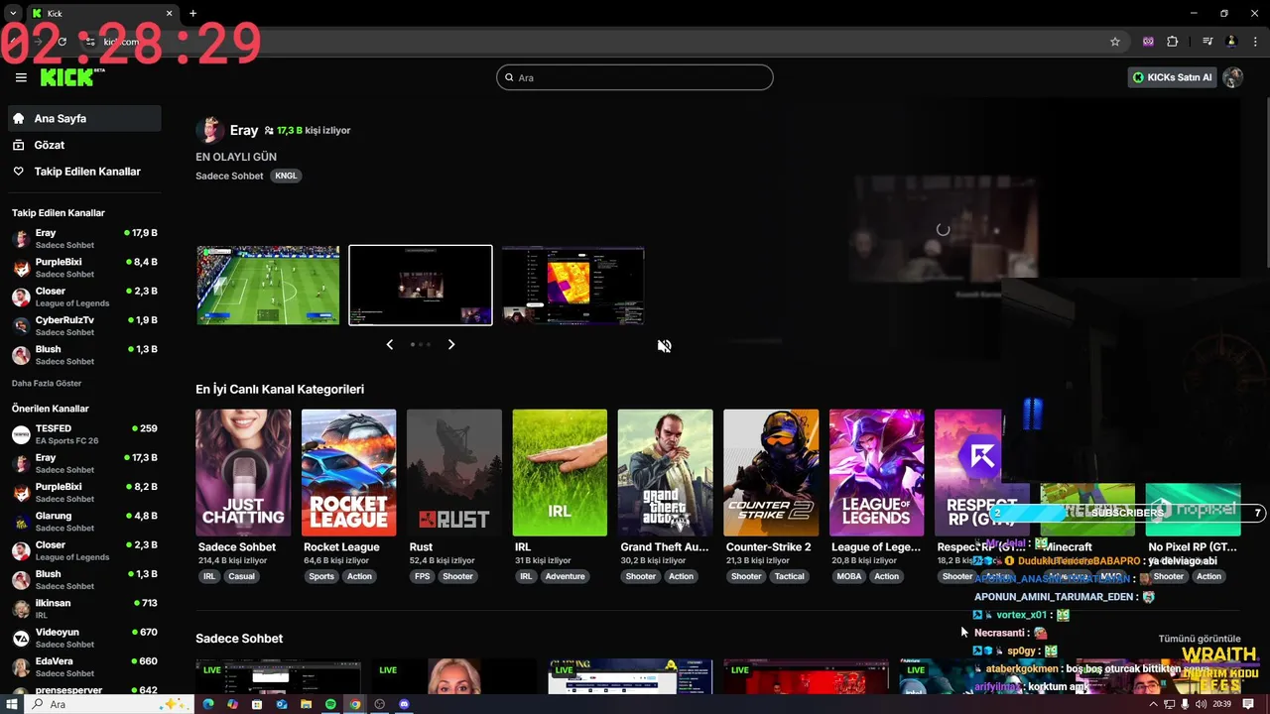Open Discord from taskbar

click(x=404, y=704)
